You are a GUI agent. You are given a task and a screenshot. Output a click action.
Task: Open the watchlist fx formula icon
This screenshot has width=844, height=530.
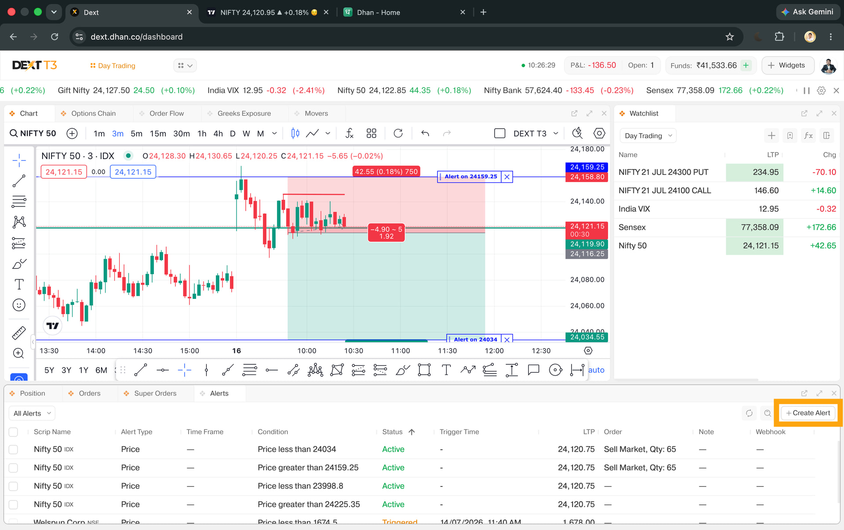(x=808, y=135)
